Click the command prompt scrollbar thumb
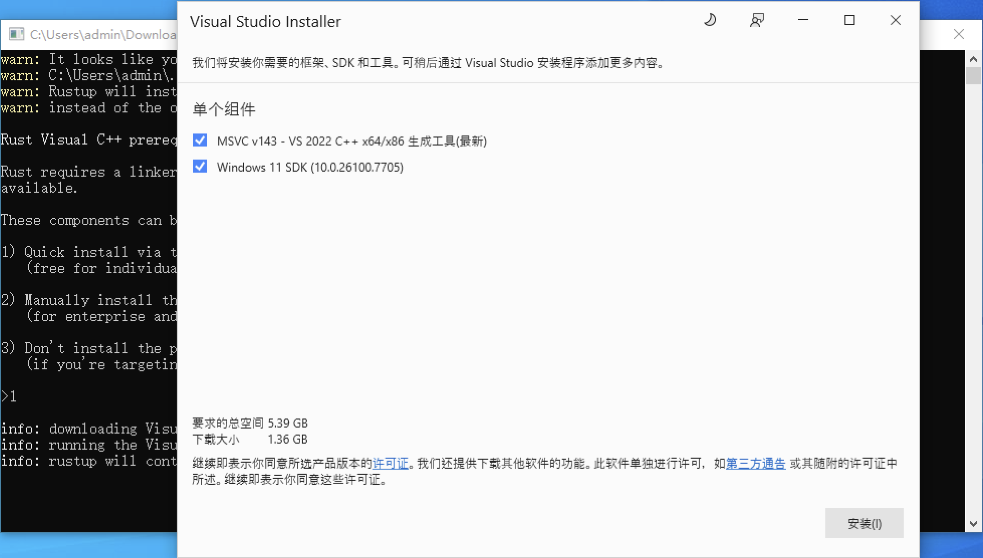The width and height of the screenshot is (983, 558). (973, 76)
